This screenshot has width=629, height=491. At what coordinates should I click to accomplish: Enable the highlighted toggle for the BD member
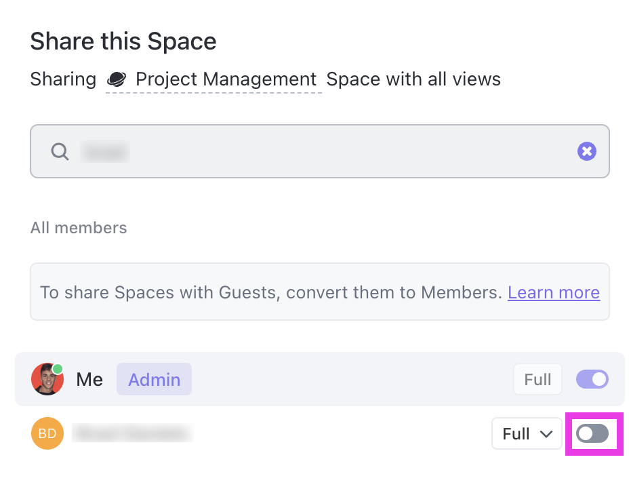(593, 433)
